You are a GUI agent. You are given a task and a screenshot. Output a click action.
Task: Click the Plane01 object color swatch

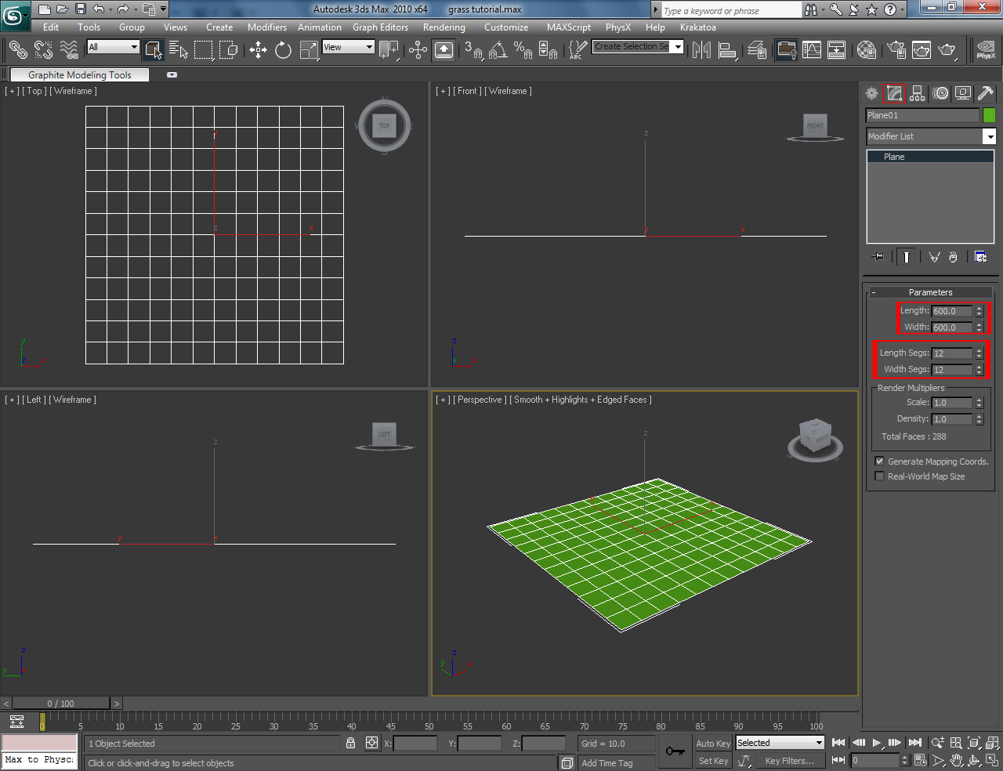point(989,114)
